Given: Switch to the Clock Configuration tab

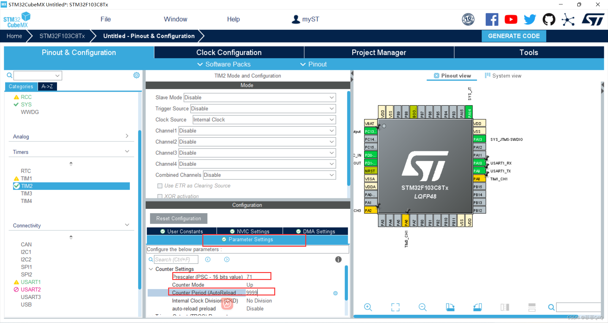Looking at the screenshot, I should tap(229, 53).
